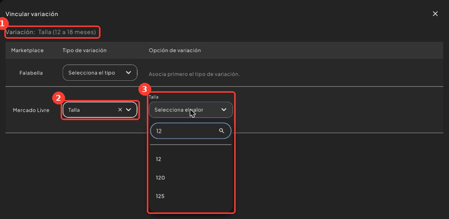The width and height of the screenshot is (449, 219).
Task: Choose option 12 from the list
Action: point(191,159)
